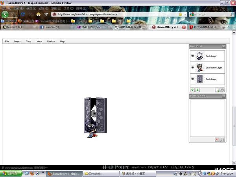Image resolution: width=236 pixels, height=177 pixels.
Task: Click the red remove icon in Inventory Panel
Action: click(217, 140)
